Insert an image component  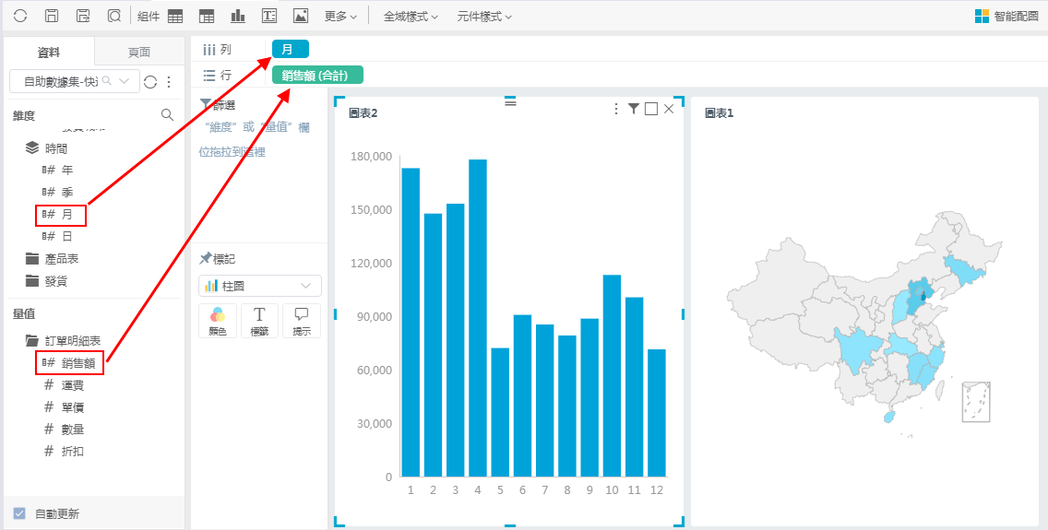coord(300,16)
